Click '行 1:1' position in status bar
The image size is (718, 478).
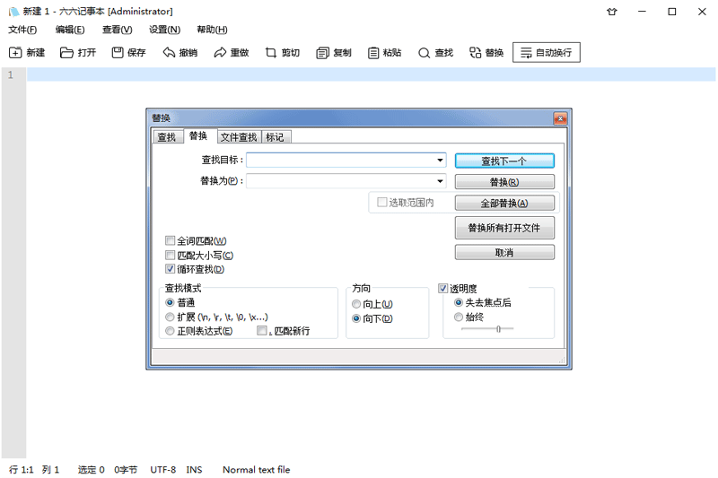(x=22, y=470)
